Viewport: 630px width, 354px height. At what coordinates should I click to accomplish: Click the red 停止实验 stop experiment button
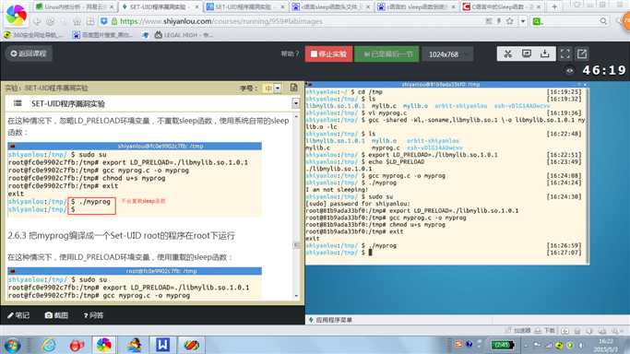328,53
